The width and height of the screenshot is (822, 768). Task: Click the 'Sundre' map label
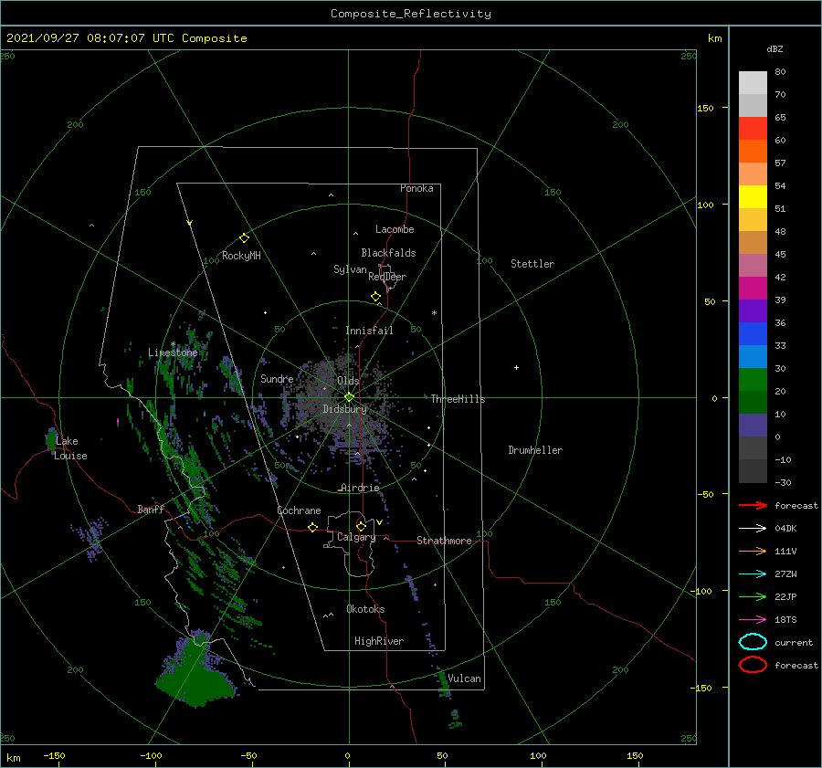pyautogui.click(x=277, y=378)
